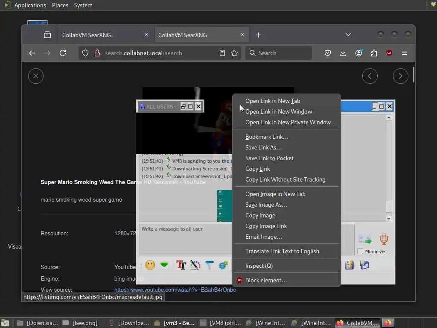This screenshot has height=328, width=437.
Task: Bookmark this page with the star icon
Action: click(234, 53)
